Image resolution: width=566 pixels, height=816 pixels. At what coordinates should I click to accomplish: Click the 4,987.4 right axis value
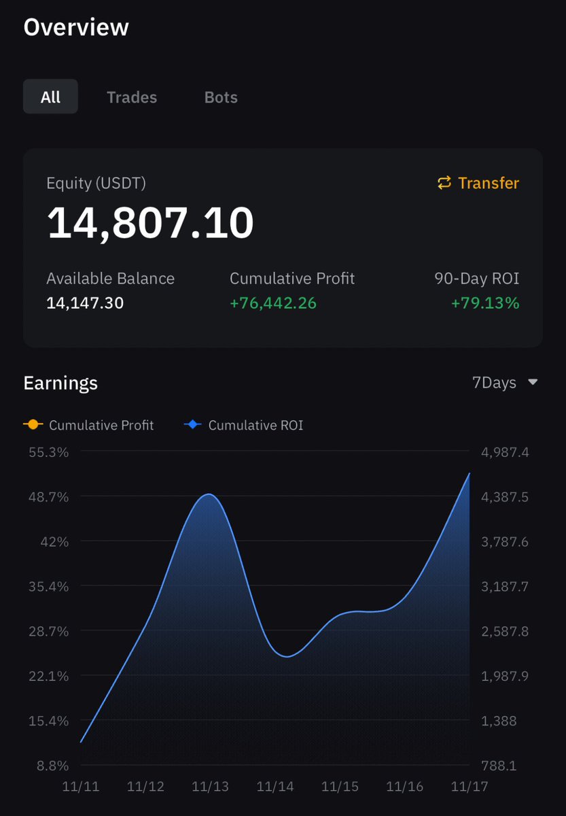505,452
